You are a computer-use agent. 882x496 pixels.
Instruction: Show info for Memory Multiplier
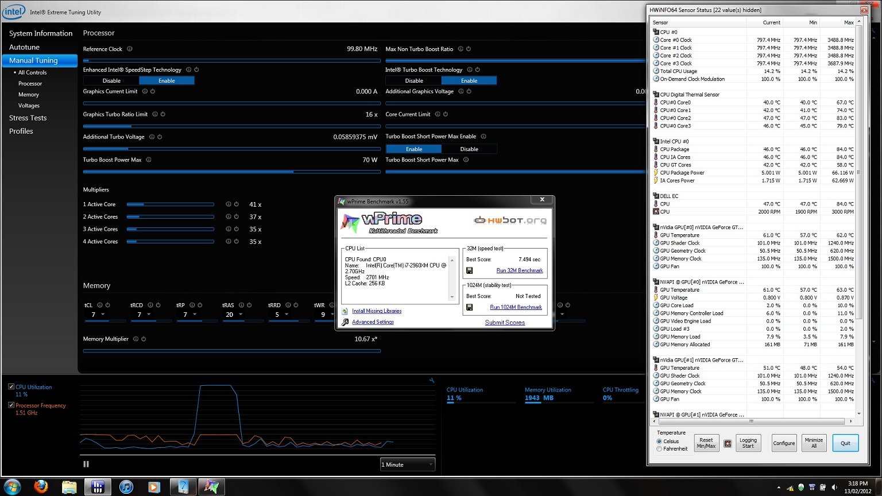[136, 339]
